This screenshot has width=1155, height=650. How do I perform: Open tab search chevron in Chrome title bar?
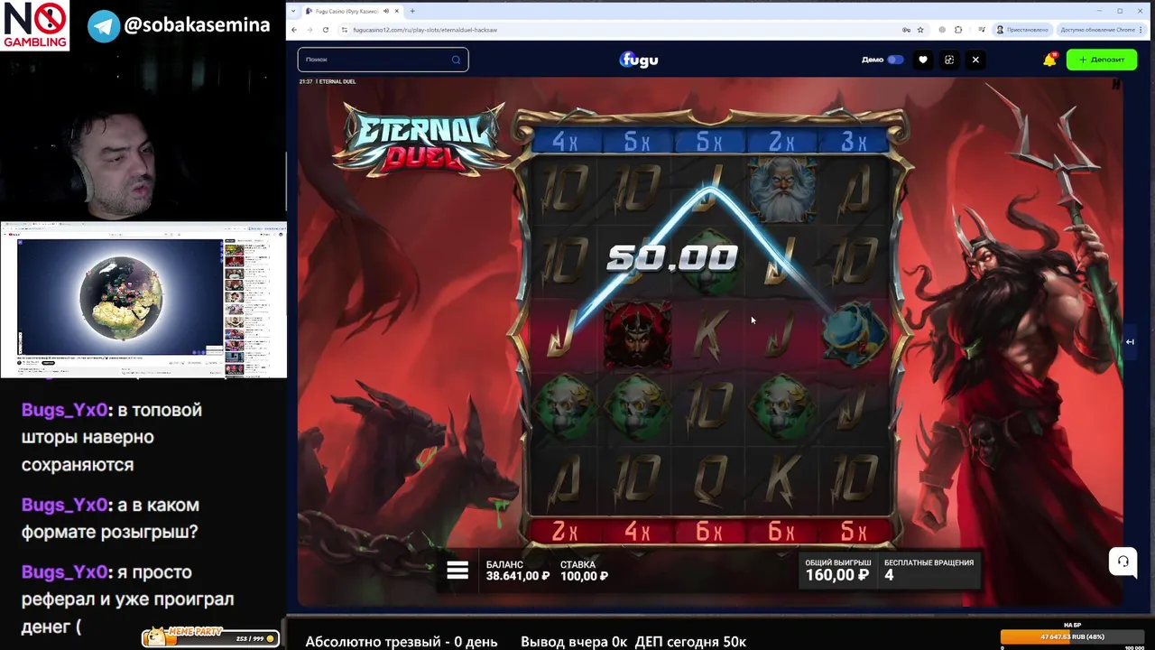click(x=293, y=11)
